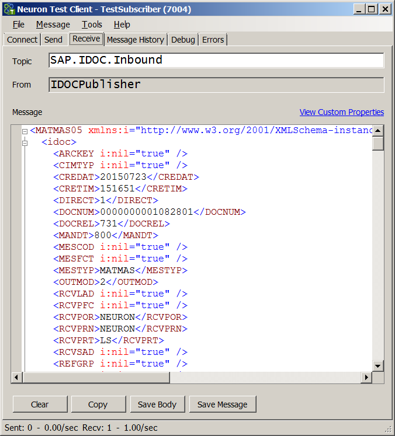This screenshot has width=395, height=436.
Task: Open the Help menu
Action: coord(122,25)
